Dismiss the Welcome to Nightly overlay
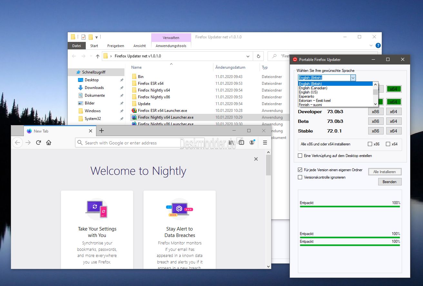The image size is (423, 286). click(256, 159)
